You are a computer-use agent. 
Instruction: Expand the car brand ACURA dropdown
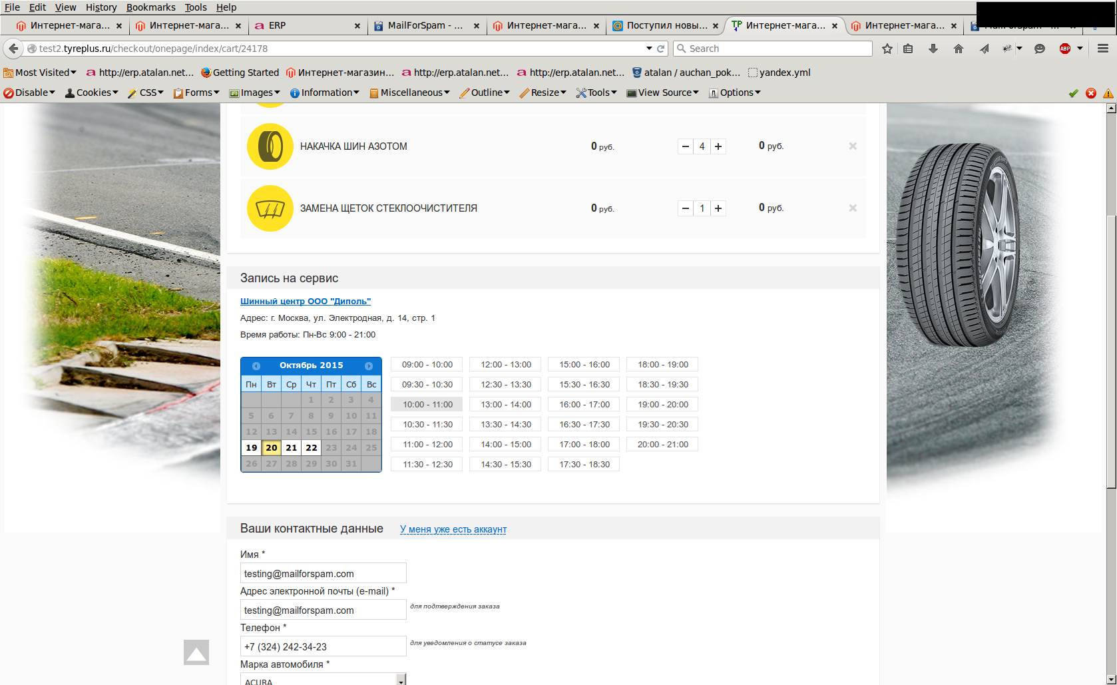pos(401,680)
